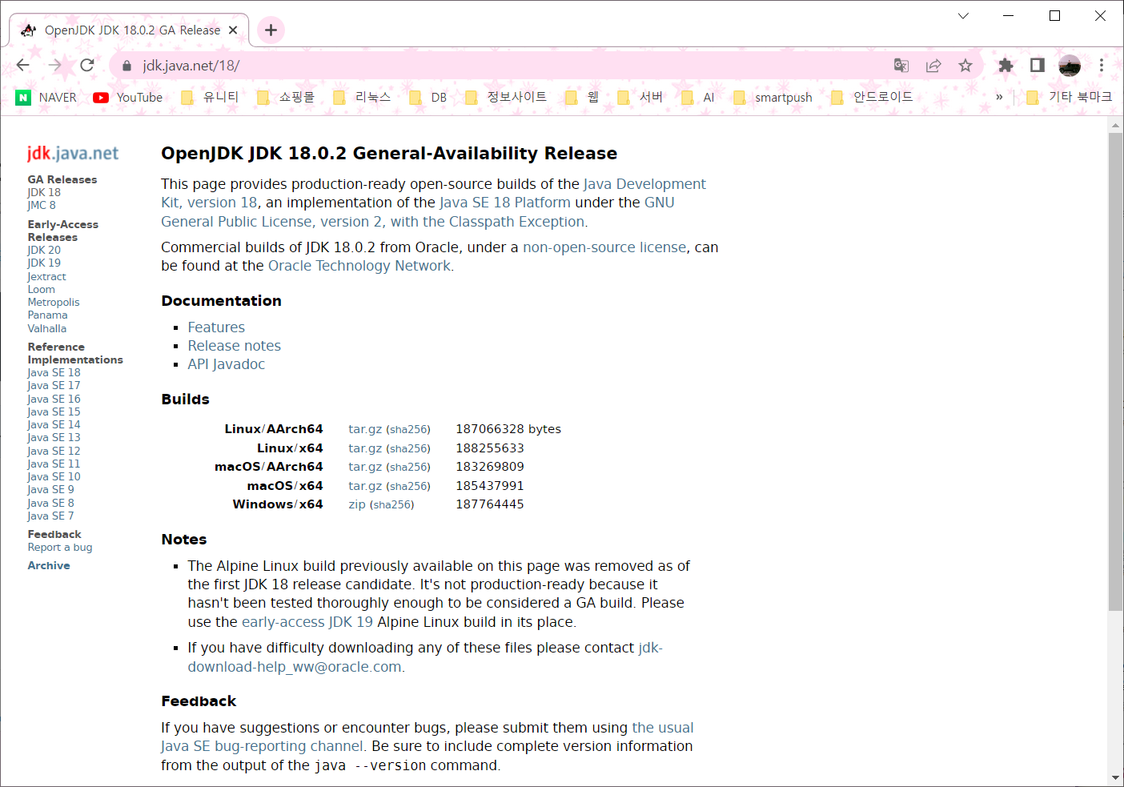Download the Windows/x64 zip build
Screen dimensions: 1124x787
pyautogui.click(x=357, y=504)
